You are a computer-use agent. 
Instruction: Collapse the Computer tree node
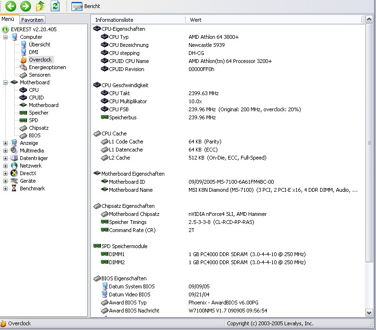click(x=5, y=37)
